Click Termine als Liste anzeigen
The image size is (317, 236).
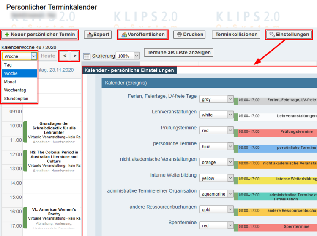coord(179,53)
